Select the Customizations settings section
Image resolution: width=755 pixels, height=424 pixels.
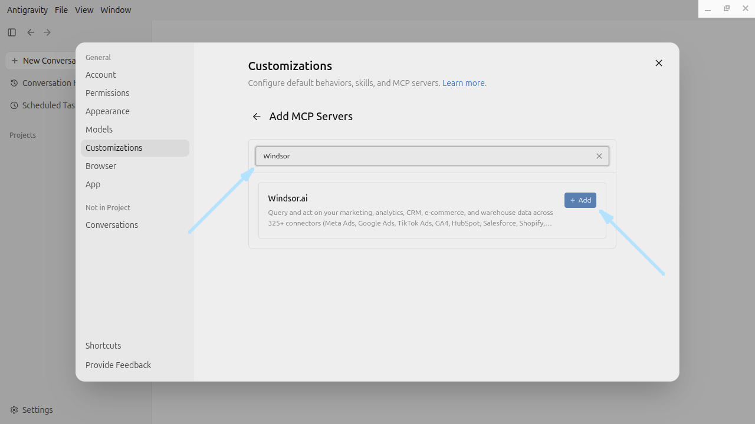coord(135,148)
